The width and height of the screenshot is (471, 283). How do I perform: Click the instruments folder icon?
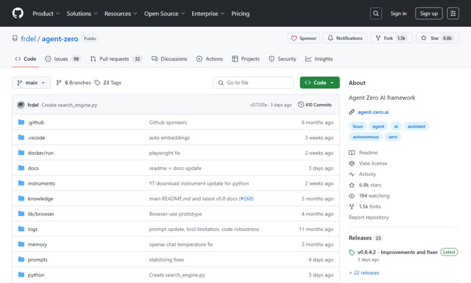pos(21,183)
